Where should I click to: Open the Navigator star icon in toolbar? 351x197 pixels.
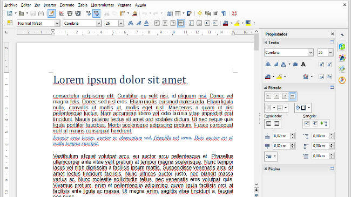pos(200,13)
